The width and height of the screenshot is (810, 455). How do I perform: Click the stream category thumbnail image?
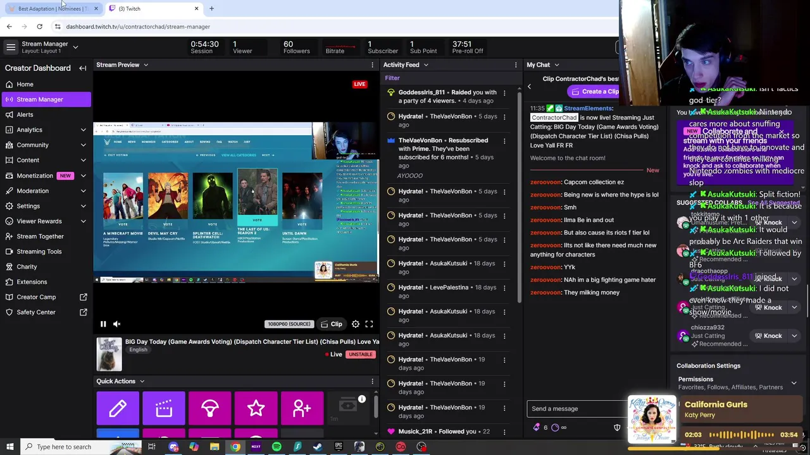click(109, 354)
